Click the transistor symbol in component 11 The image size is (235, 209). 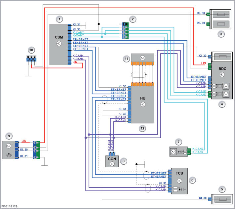(142, 58)
